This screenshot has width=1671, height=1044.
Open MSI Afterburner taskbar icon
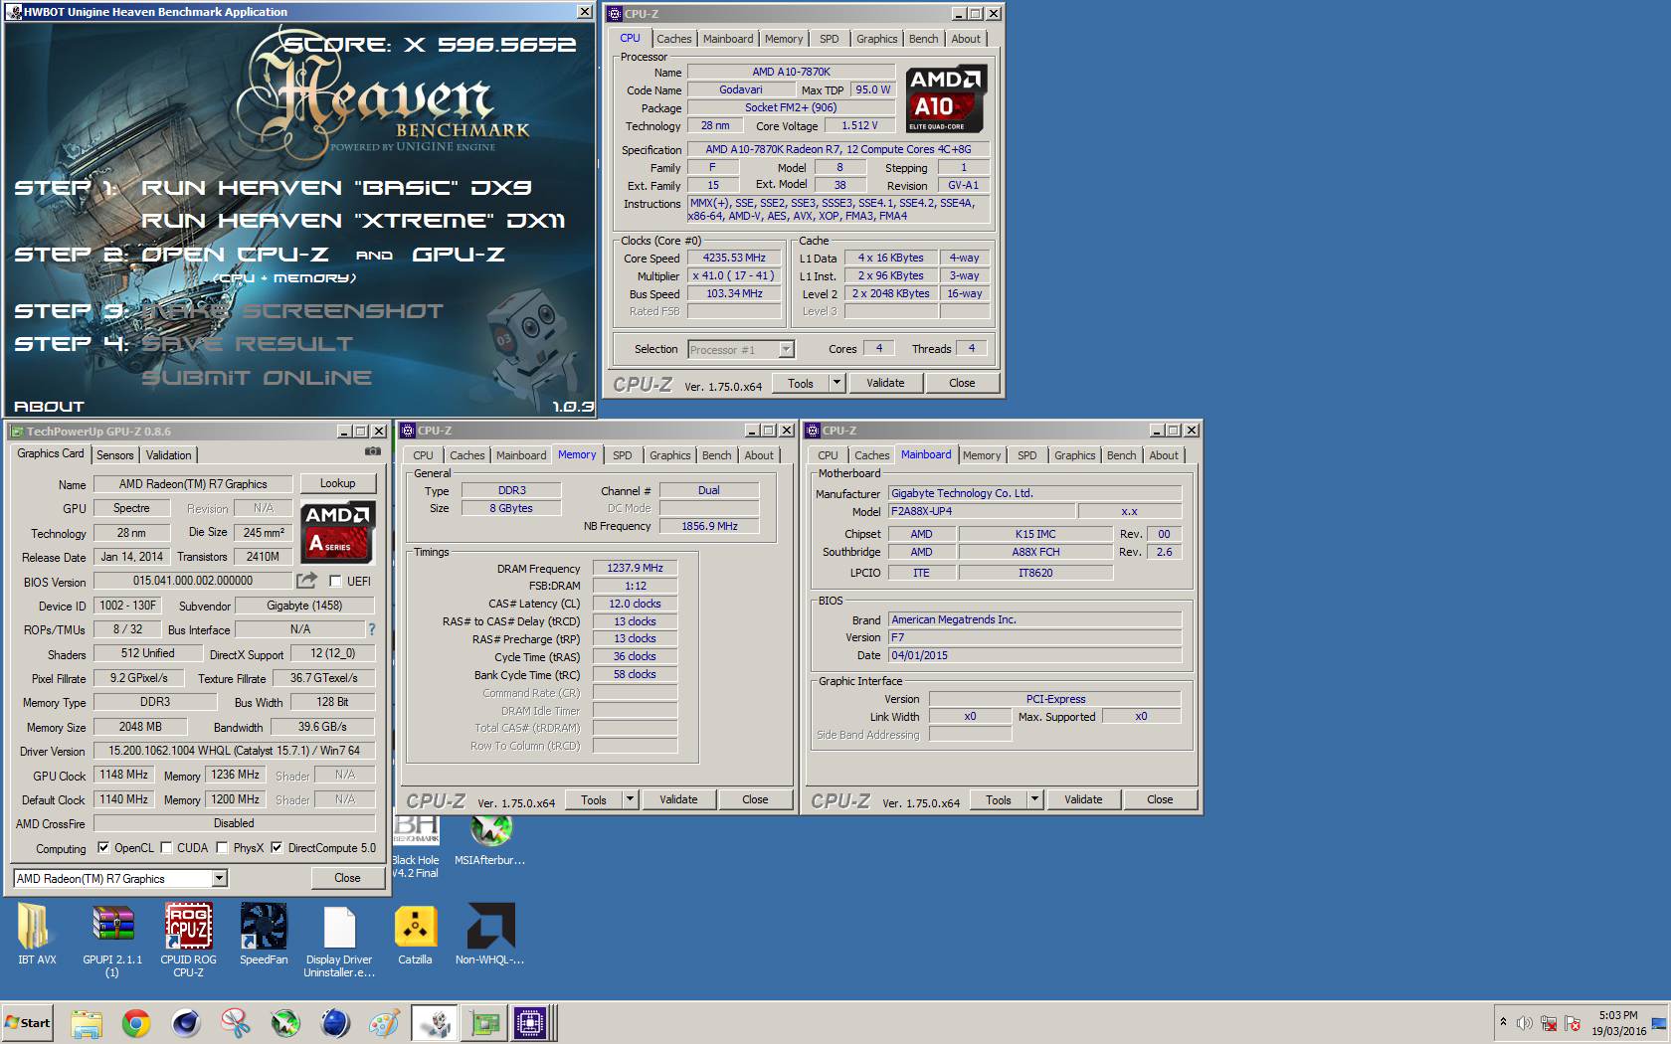coord(285,1023)
